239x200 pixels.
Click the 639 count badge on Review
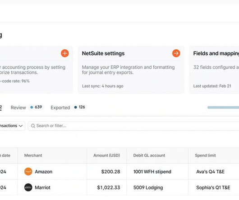click(36, 107)
